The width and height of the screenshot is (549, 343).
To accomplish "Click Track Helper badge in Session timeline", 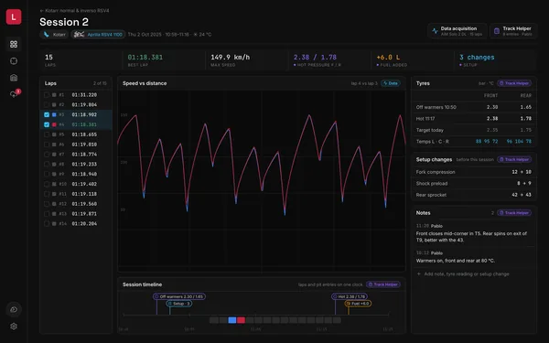I will pyautogui.click(x=383, y=284).
